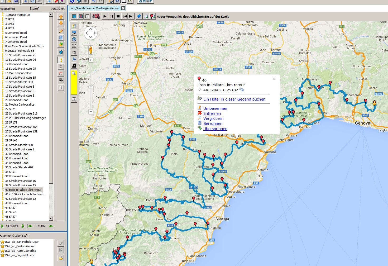
Task: Open favorite ISW_ae_Bagni di Lucca
Action: coord(20,255)
